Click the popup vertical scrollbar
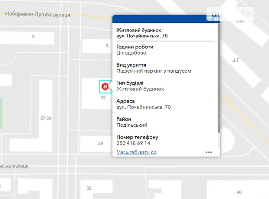 point(219,78)
